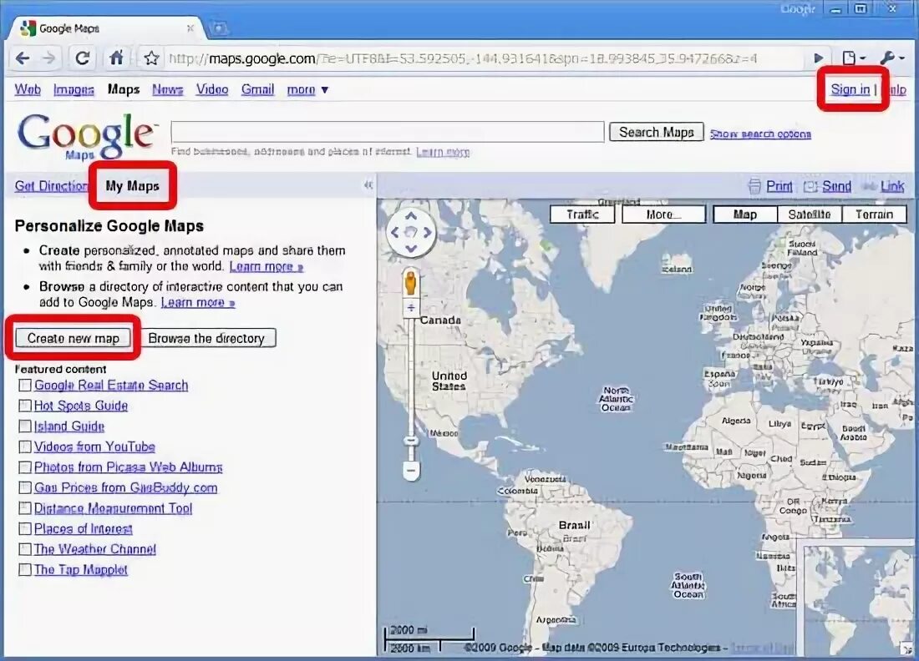
Task: Zoom in with the plus button
Action: click(411, 307)
